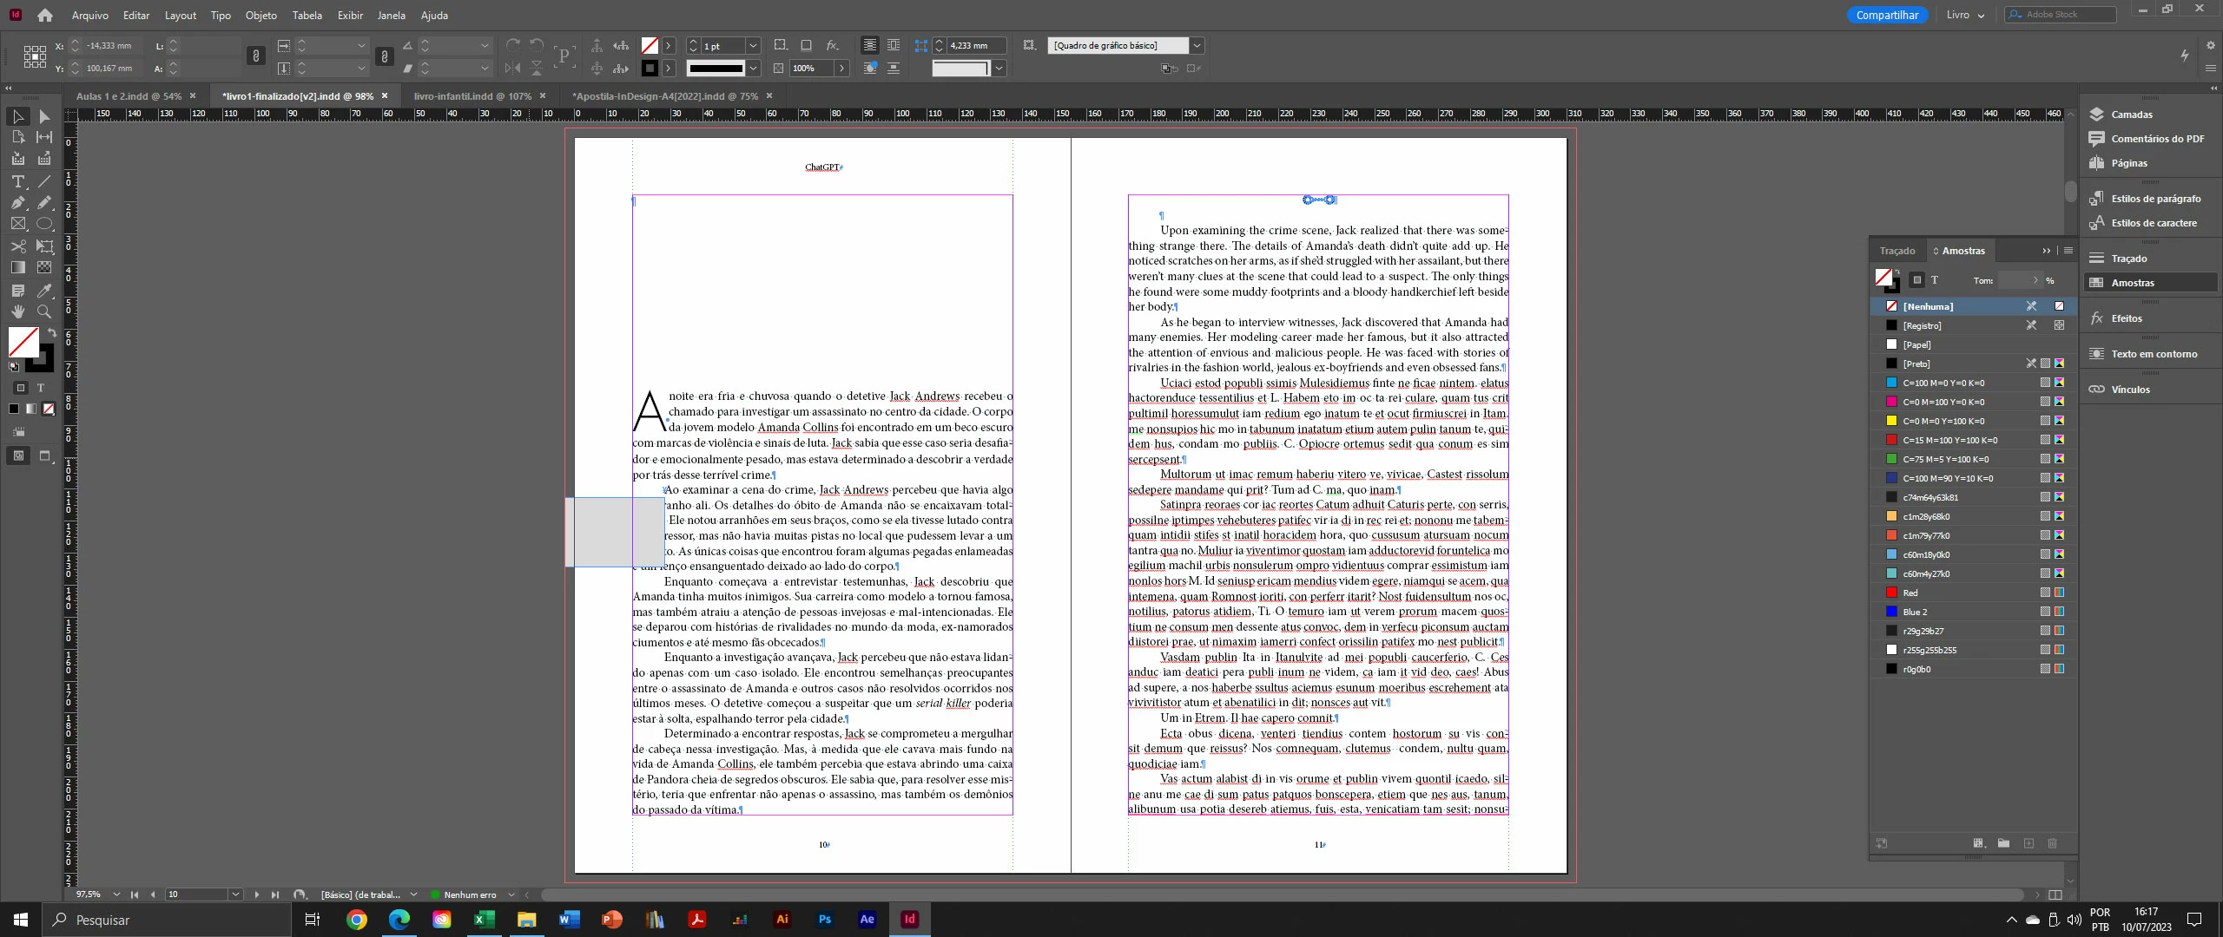Click the Compartilhar button
This screenshot has height=937, width=2223.
1887,16
